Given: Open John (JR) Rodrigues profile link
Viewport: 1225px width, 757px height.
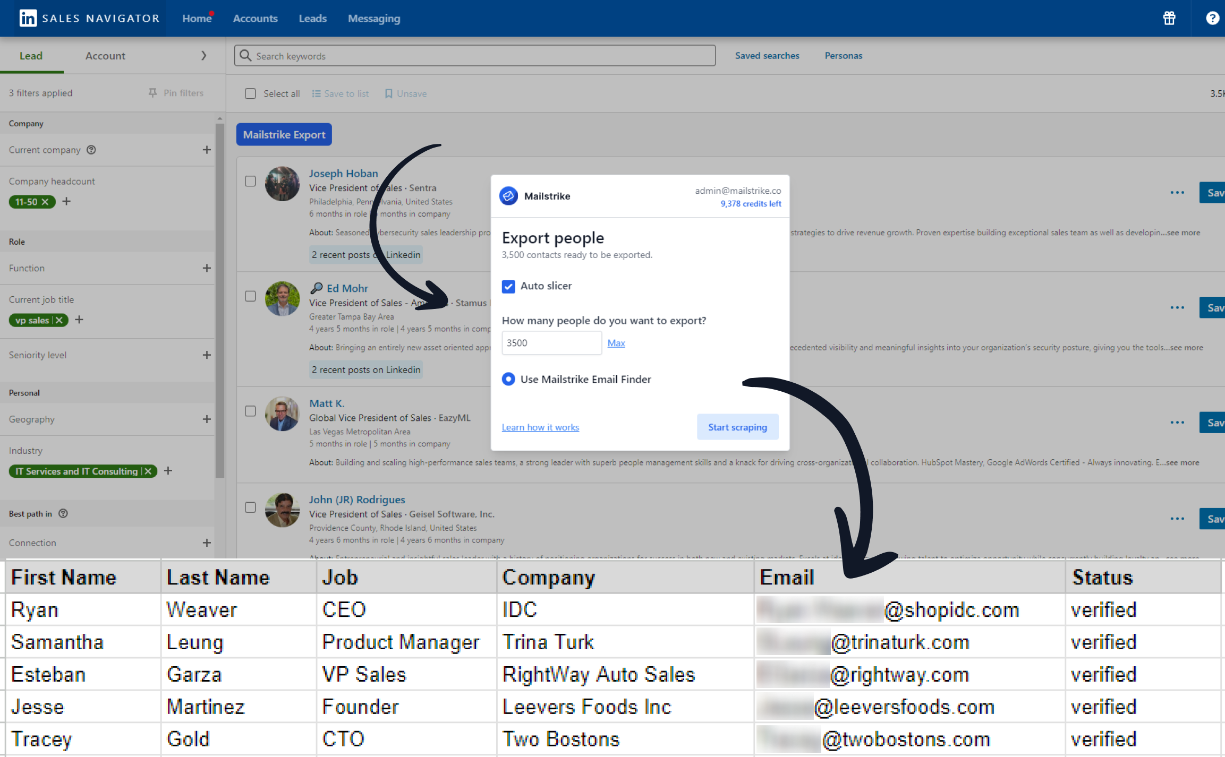Looking at the screenshot, I should [357, 500].
